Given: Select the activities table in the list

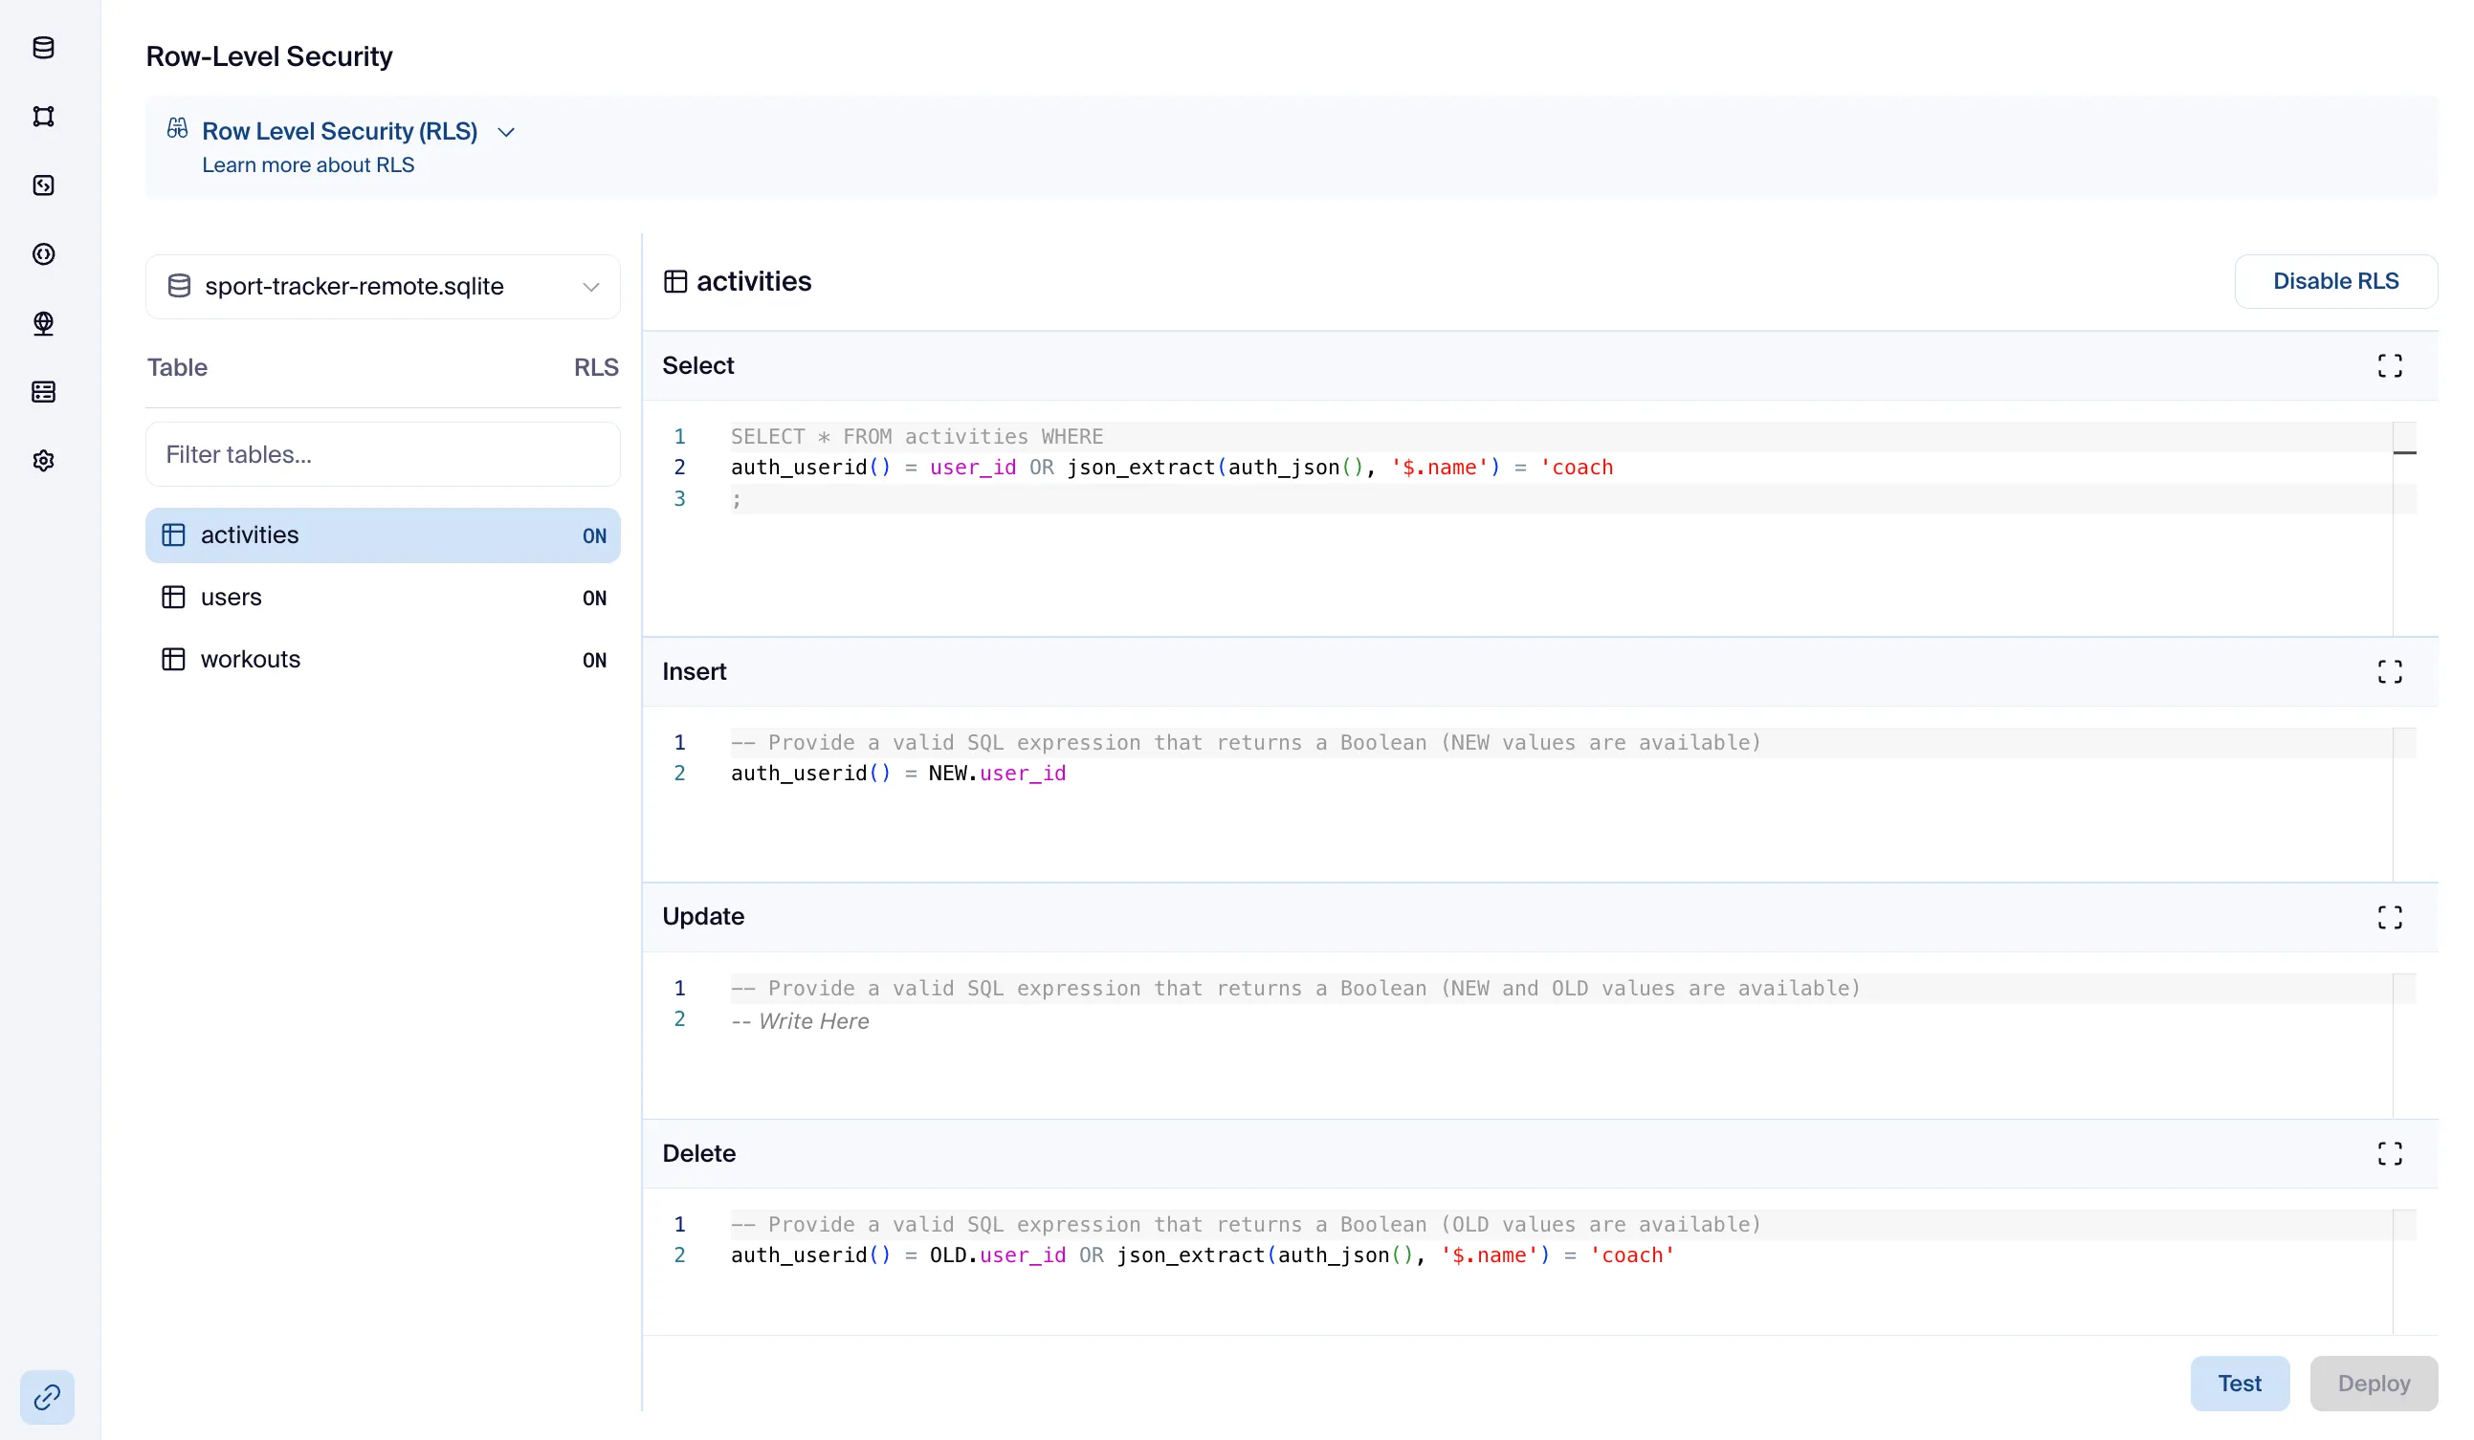Looking at the screenshot, I should coord(383,535).
